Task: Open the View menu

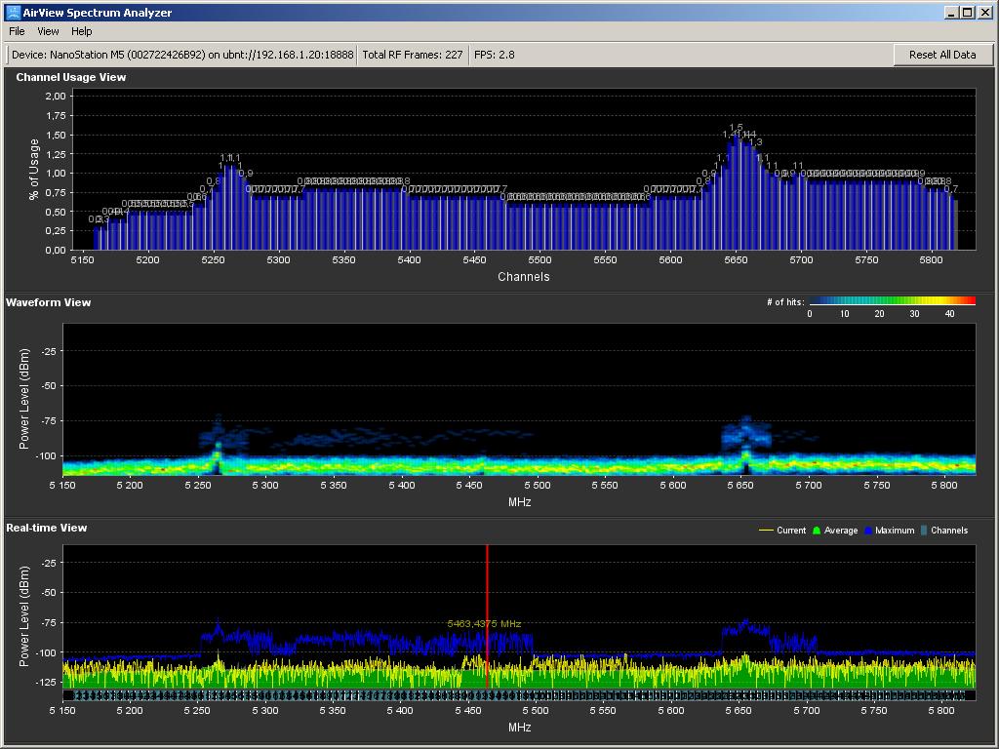Action: click(x=48, y=31)
